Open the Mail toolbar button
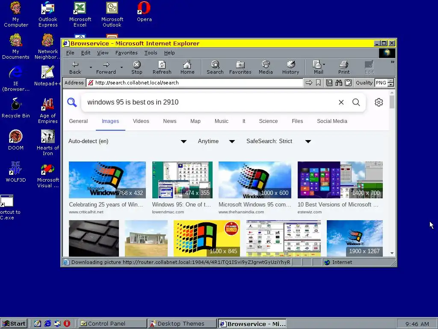The width and height of the screenshot is (438, 329). coord(318,68)
